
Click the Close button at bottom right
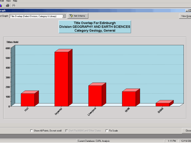pos(187,131)
